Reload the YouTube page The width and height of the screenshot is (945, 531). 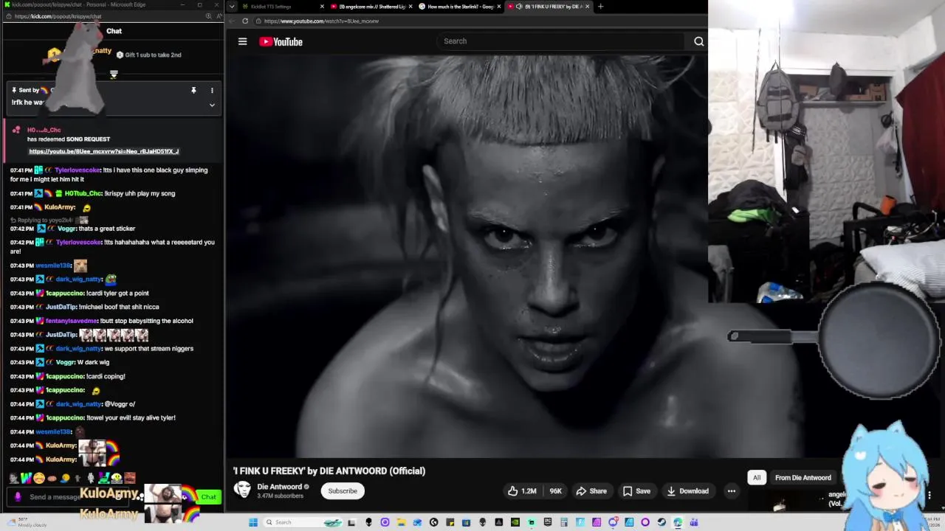pyautogui.click(x=245, y=21)
